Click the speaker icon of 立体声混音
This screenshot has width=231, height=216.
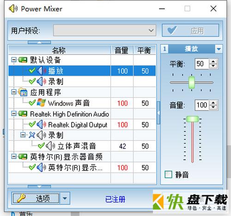coord(50,146)
